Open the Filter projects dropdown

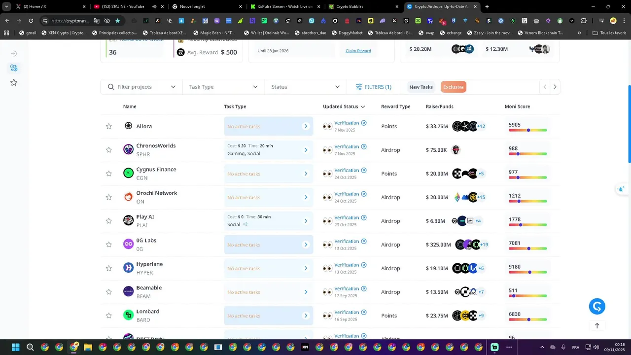click(141, 87)
